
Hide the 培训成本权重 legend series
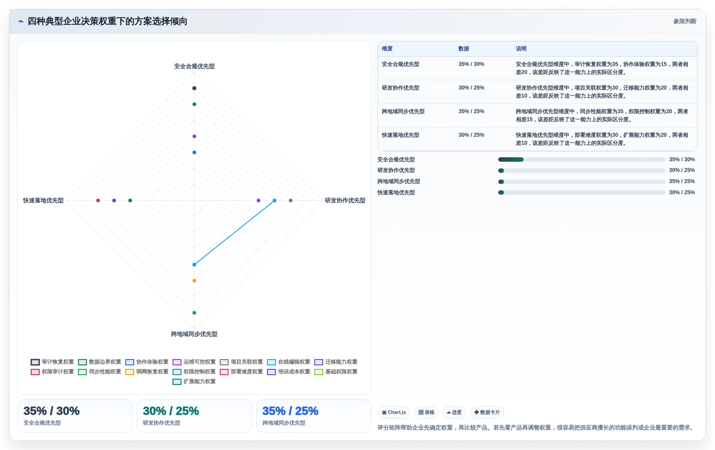288,372
